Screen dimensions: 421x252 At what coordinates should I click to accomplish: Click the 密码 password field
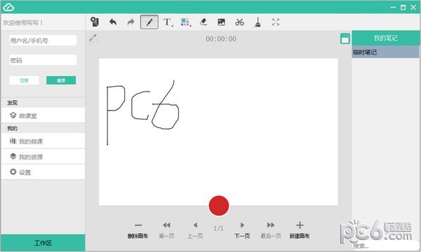tap(43, 60)
